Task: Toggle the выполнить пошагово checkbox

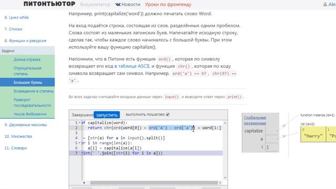Action: [x=167, y=114]
